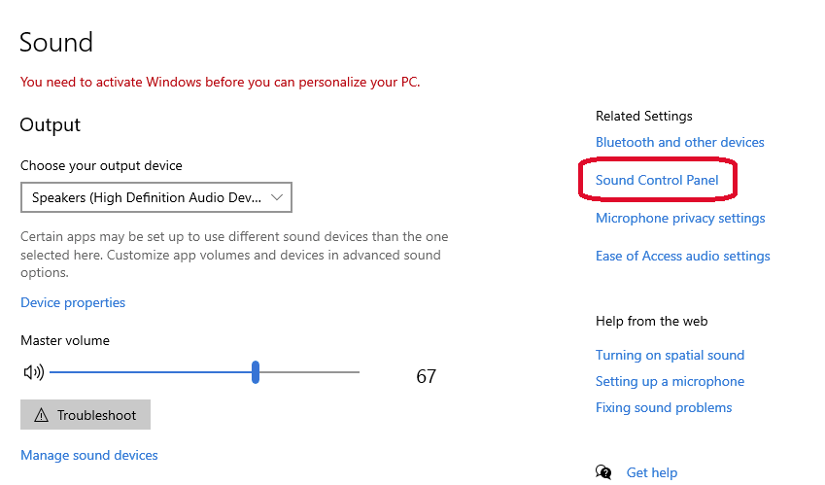
Task: Click the master volume slider handle
Action: [256, 372]
